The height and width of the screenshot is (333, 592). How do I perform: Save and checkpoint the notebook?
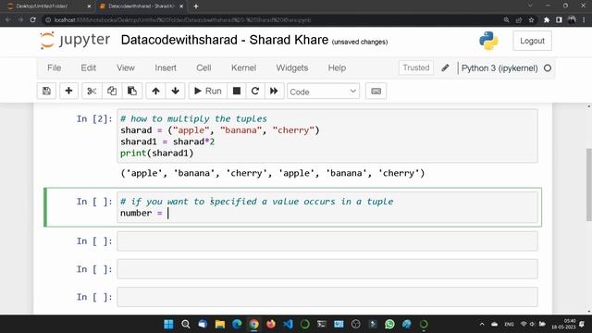coord(46,91)
